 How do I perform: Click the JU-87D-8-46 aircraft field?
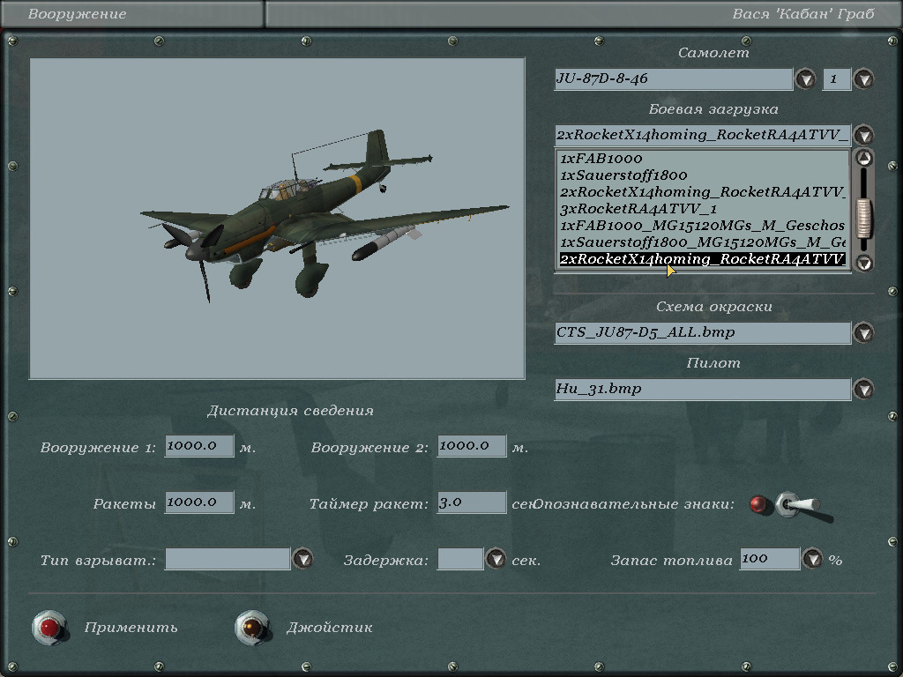(x=673, y=78)
